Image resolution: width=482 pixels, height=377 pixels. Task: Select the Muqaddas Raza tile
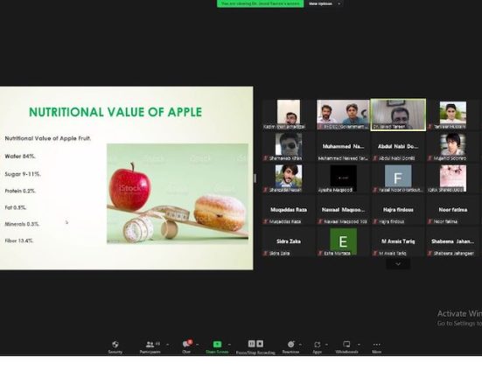coord(289,210)
